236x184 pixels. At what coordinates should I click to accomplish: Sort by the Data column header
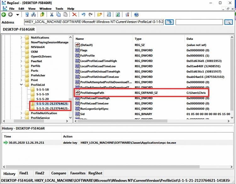[x=207, y=39]
